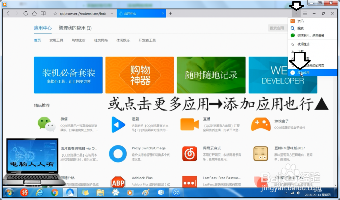
Task: Open the orange media player taskbar icon
Action: click(130, 193)
